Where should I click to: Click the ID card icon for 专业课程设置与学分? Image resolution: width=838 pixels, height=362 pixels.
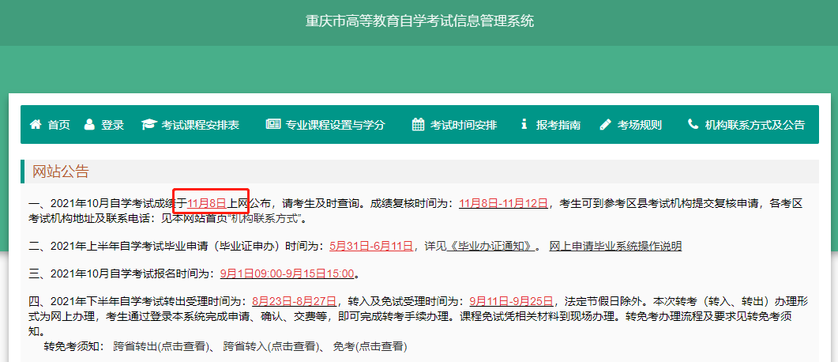coord(273,125)
